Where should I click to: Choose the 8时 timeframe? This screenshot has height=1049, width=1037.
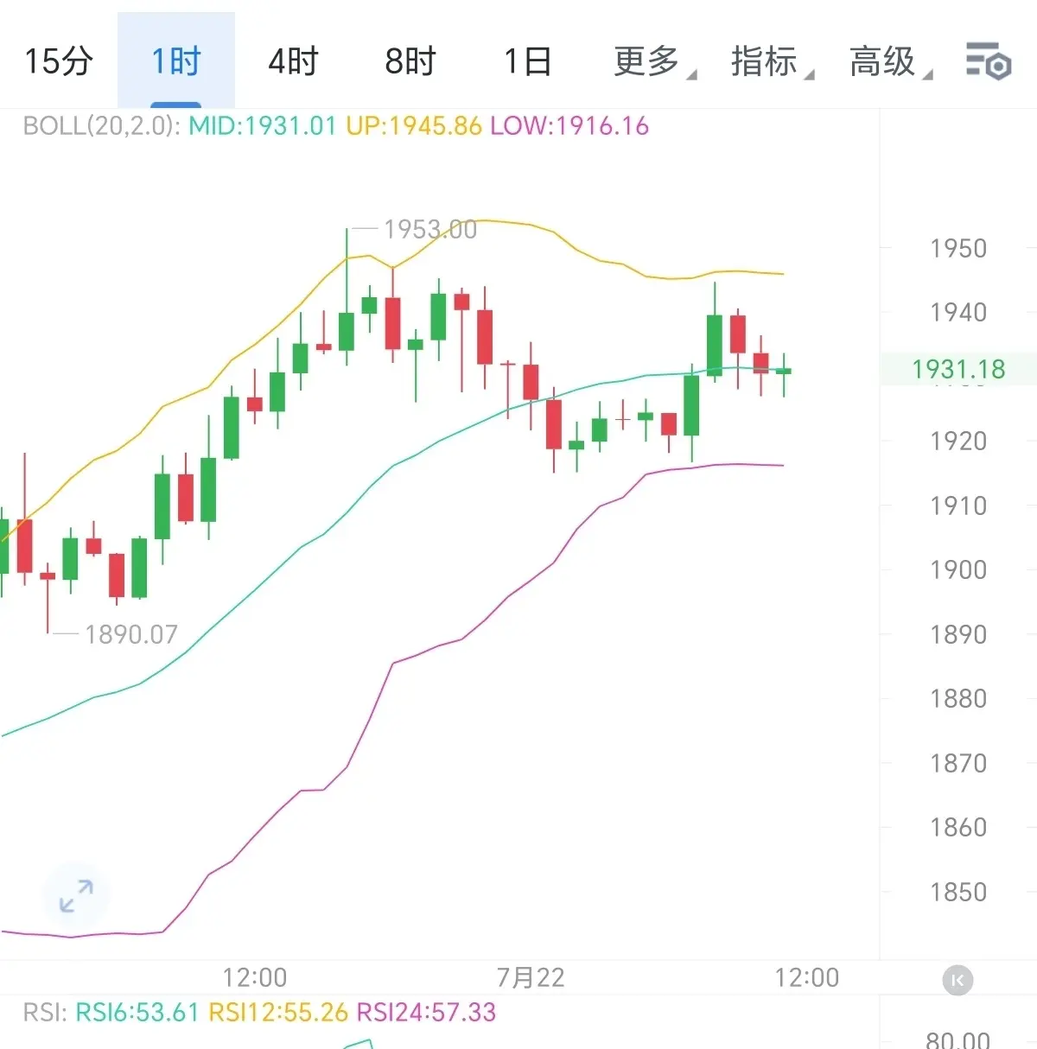pos(410,61)
